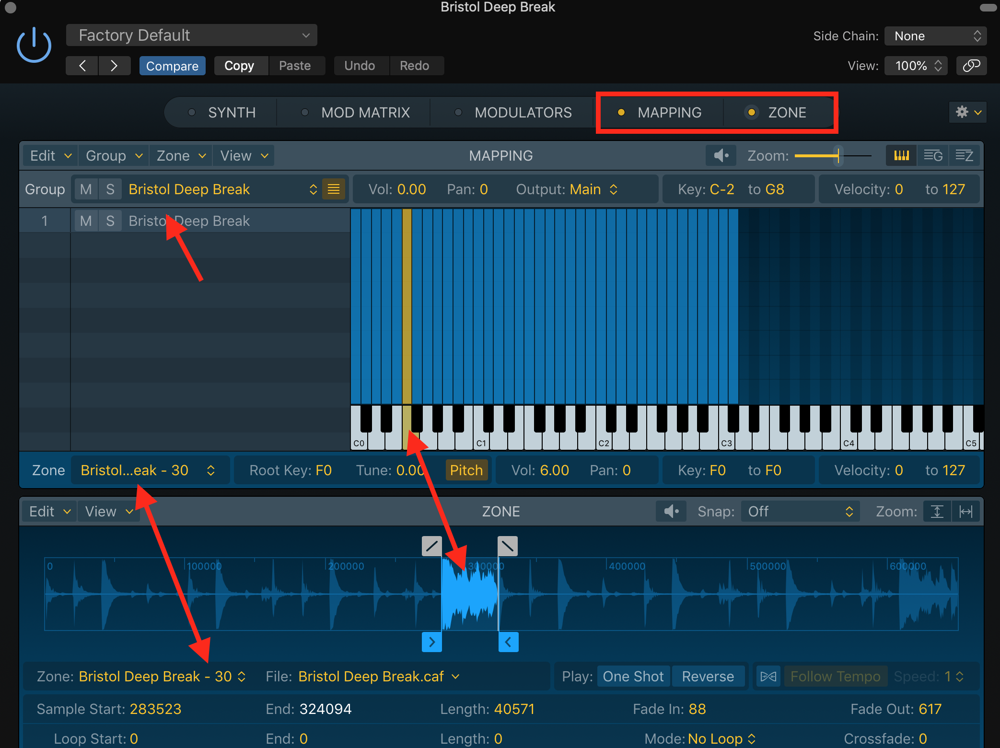Enable One Shot play mode
Viewport: 1000px width, 748px height.
pyautogui.click(x=633, y=677)
